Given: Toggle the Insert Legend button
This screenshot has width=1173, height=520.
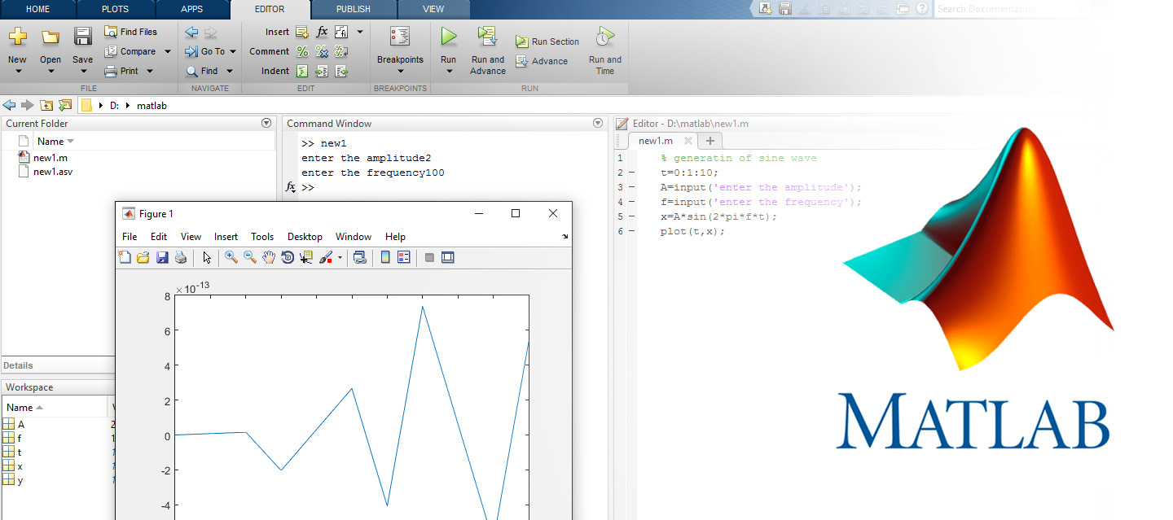Looking at the screenshot, I should tap(403, 257).
